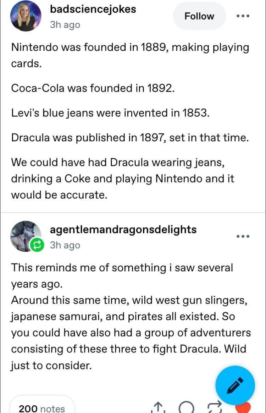Tap the 3h ago timestamp on the original post
This screenshot has height=413, width=266.
point(64,25)
